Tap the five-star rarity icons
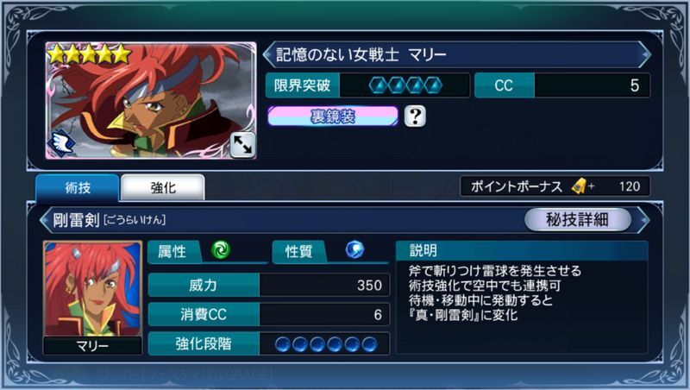The width and height of the screenshot is (690, 390). point(90,54)
